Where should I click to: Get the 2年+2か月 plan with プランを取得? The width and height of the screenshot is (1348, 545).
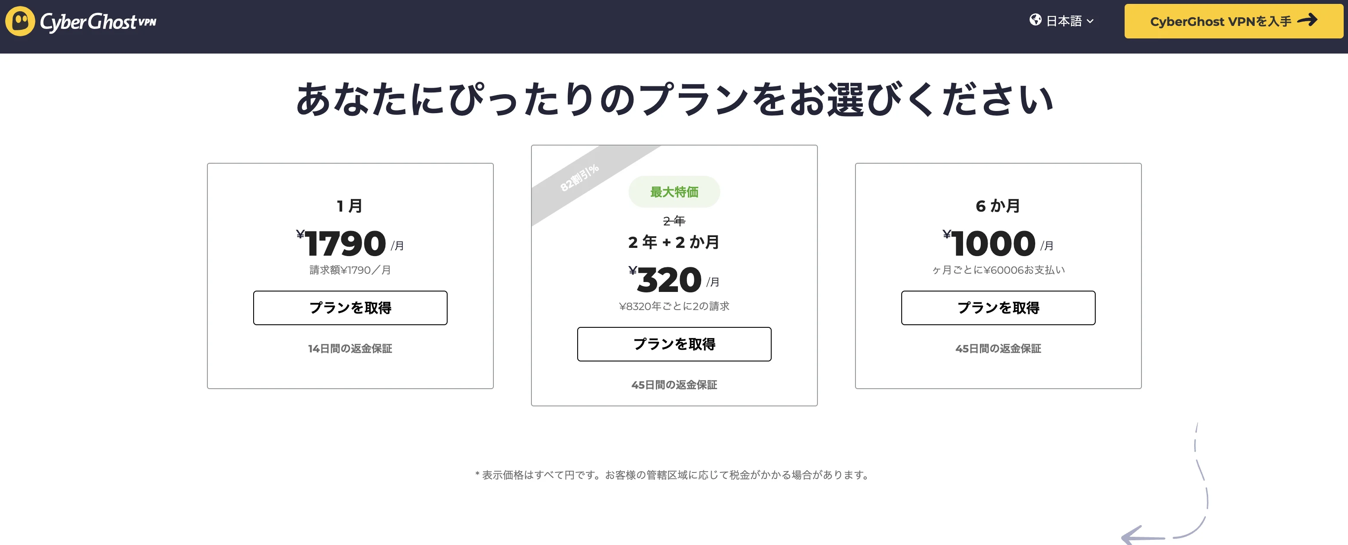[674, 344]
